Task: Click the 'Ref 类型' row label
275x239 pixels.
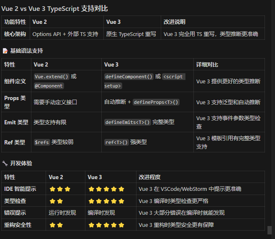Action: [x=15, y=142]
